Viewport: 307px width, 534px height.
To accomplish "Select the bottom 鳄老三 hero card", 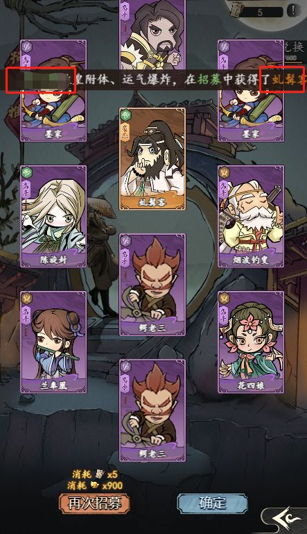I will pyautogui.click(x=152, y=410).
